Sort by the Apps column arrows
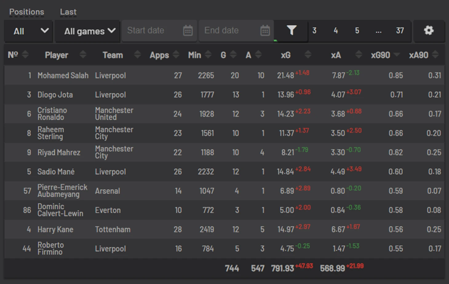449x284 pixels. [x=176, y=55]
